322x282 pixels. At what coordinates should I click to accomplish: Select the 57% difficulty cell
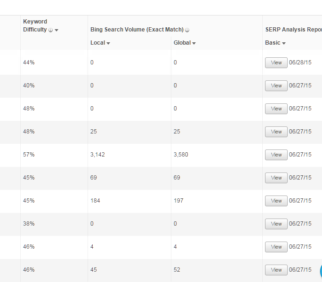click(x=29, y=155)
